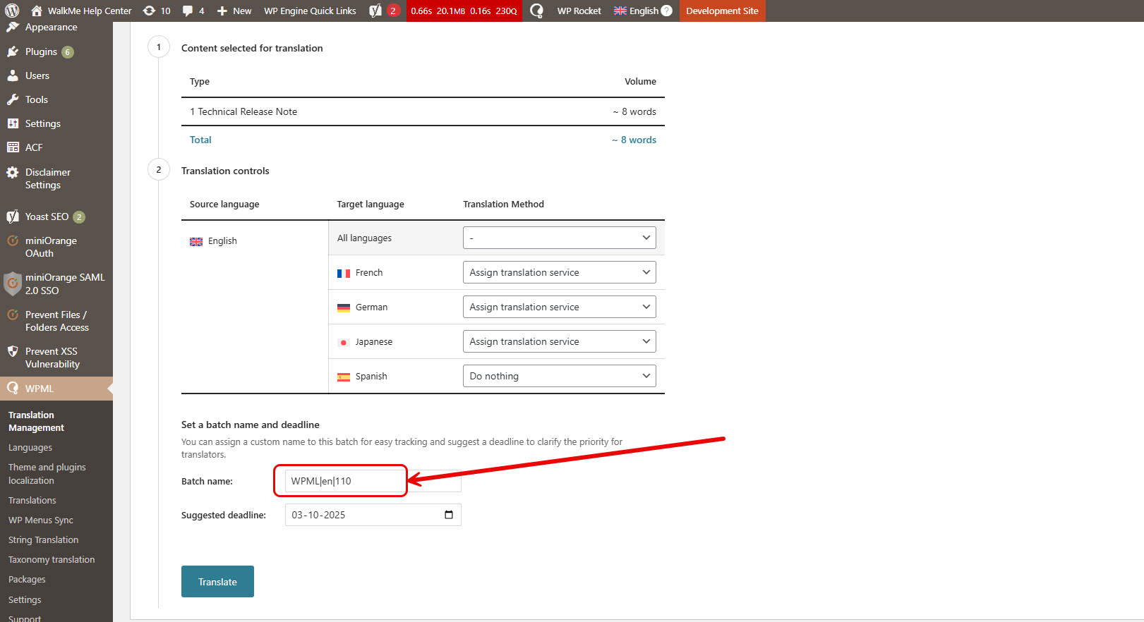Click the language help question mark icon
This screenshot has height=622, width=1144.
pyautogui.click(x=666, y=11)
